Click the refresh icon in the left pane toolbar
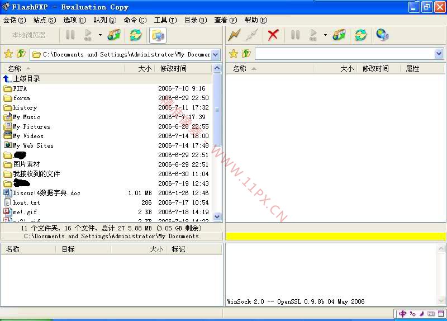Viewport: 447px width, 321px height. pyautogui.click(x=135, y=35)
